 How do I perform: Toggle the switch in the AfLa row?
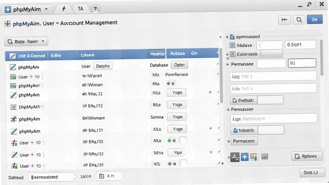(183, 140)
